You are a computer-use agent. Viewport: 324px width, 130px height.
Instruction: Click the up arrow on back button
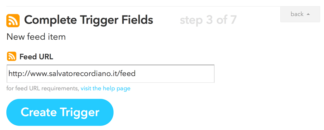pyautogui.click(x=308, y=14)
